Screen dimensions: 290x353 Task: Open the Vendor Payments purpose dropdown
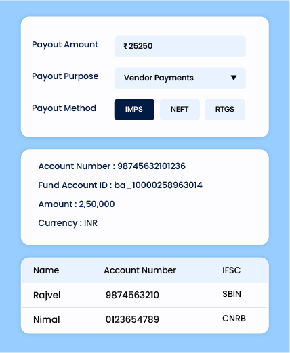pos(180,78)
